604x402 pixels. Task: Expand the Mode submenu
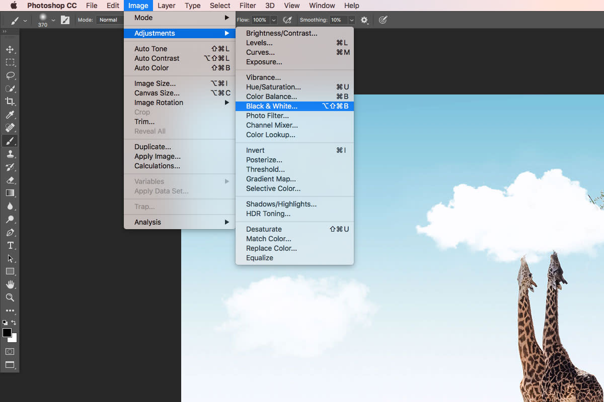(179, 18)
